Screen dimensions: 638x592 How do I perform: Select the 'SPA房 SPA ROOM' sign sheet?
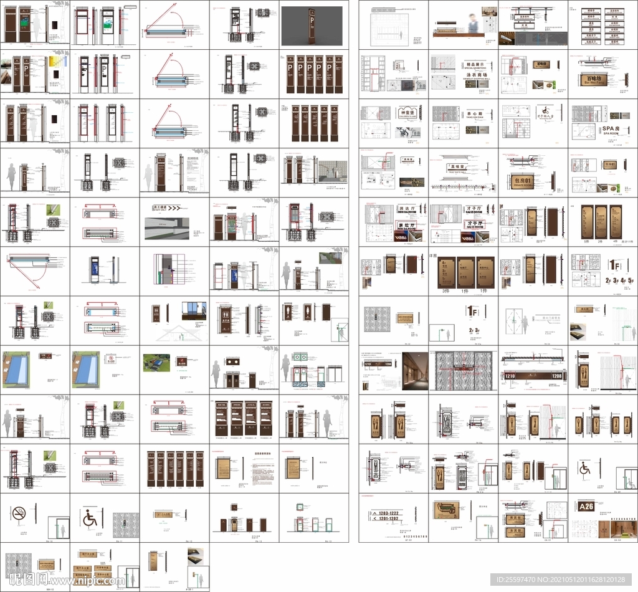point(603,123)
